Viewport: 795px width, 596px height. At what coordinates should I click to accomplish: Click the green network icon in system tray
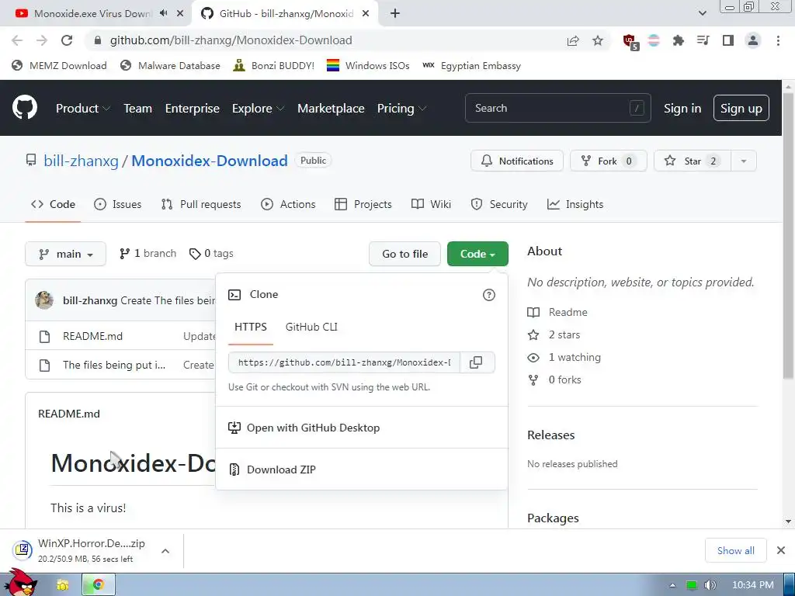(692, 585)
